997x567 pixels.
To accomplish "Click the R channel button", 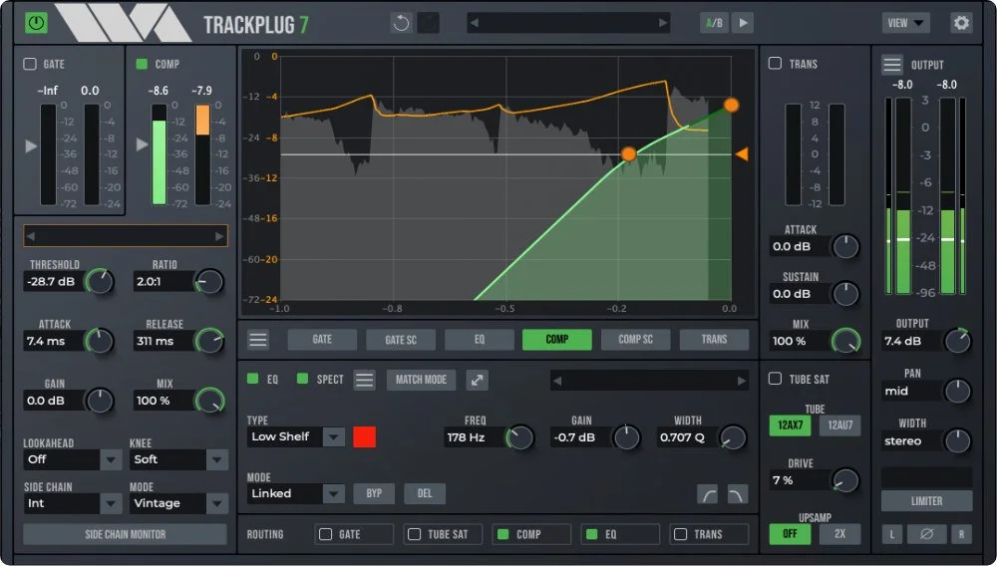I will (961, 534).
